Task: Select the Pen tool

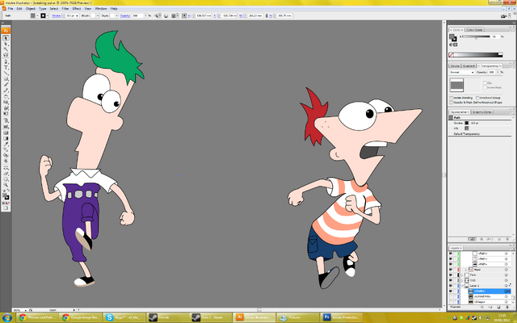Action: click(x=6, y=61)
